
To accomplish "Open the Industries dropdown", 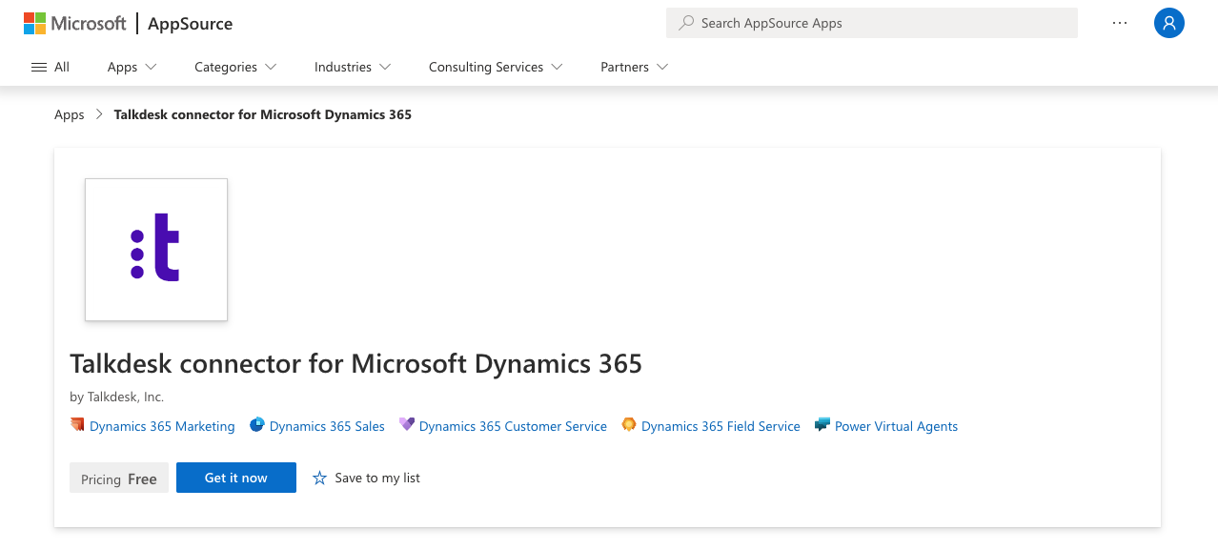I will click(352, 67).
